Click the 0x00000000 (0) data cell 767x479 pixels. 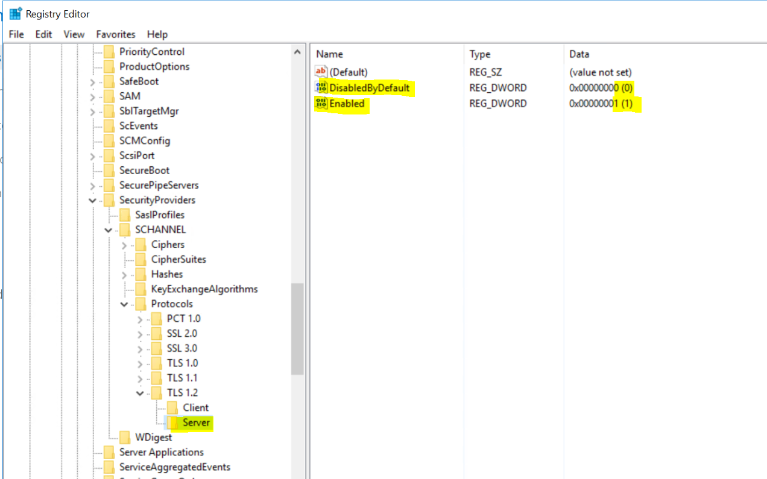click(601, 87)
